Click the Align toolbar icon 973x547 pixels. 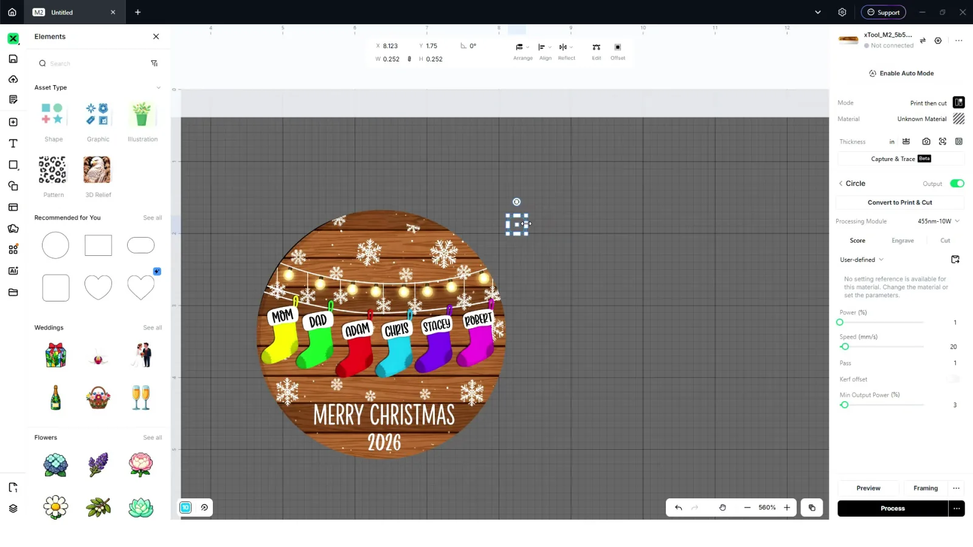pos(545,52)
